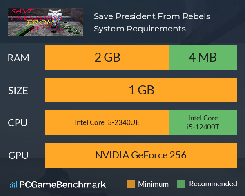Click the Recommended legend label

[213, 184]
